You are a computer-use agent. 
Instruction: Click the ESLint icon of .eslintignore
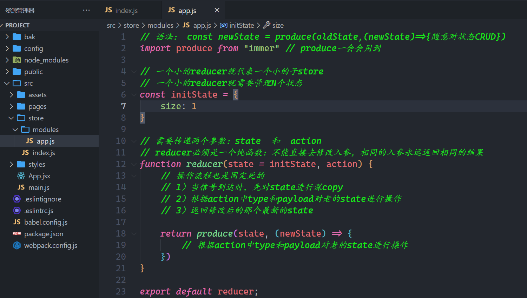pyautogui.click(x=17, y=199)
